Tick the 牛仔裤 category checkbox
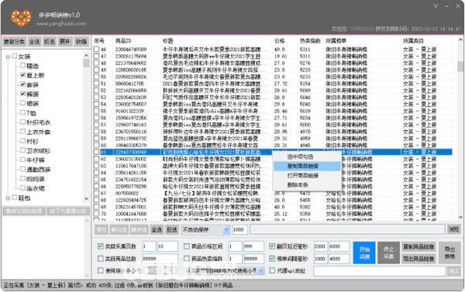 coord(22,160)
